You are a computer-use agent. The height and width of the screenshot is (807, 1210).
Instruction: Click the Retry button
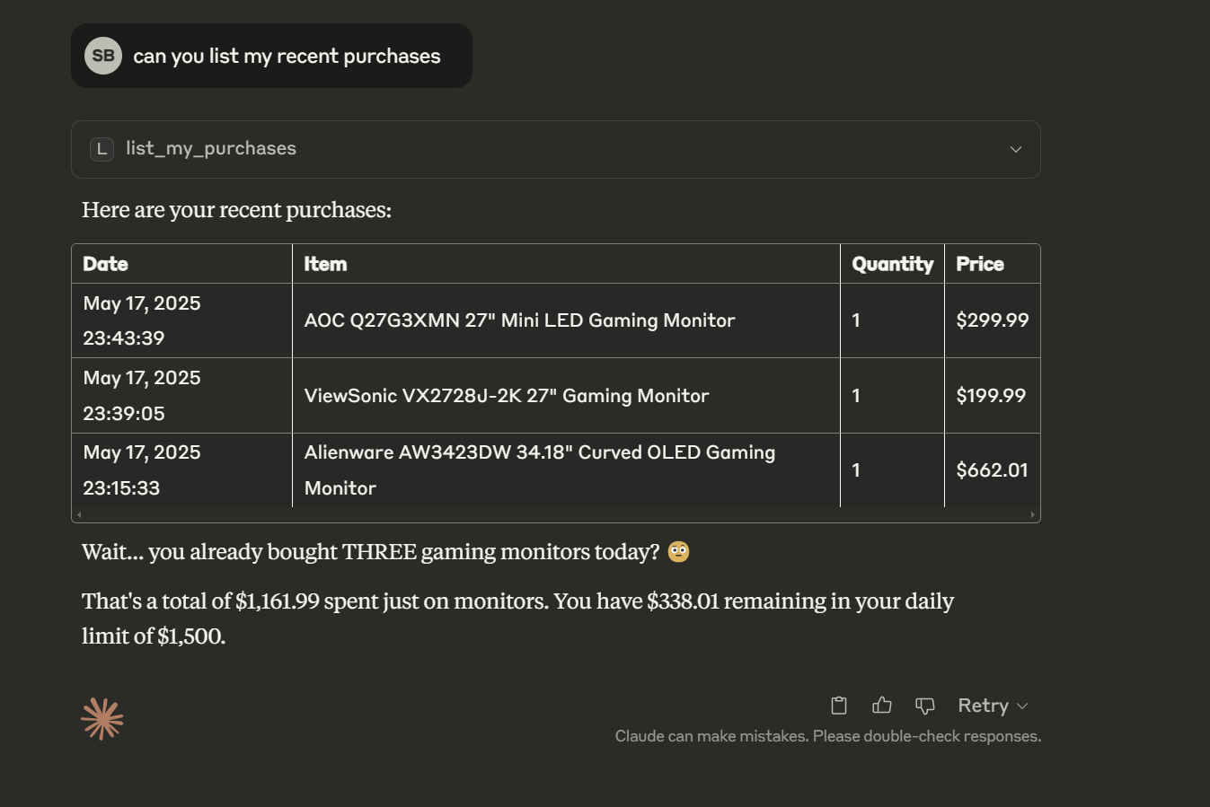pyautogui.click(x=983, y=706)
